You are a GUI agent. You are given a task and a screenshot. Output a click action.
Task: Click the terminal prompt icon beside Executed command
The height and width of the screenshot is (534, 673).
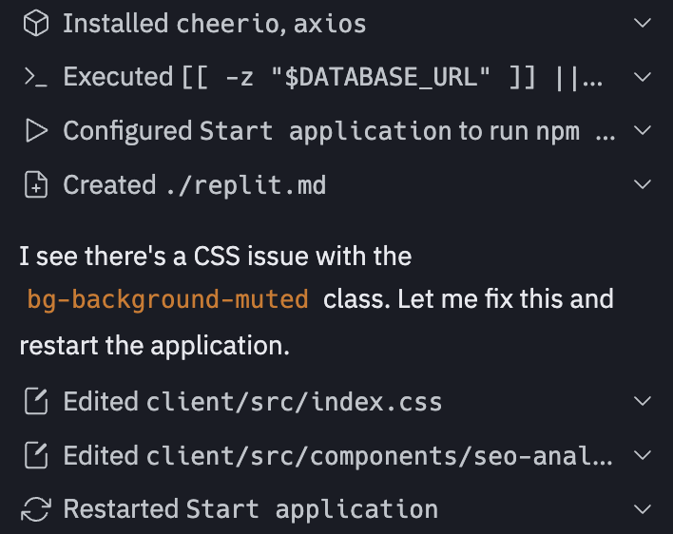tap(36, 77)
